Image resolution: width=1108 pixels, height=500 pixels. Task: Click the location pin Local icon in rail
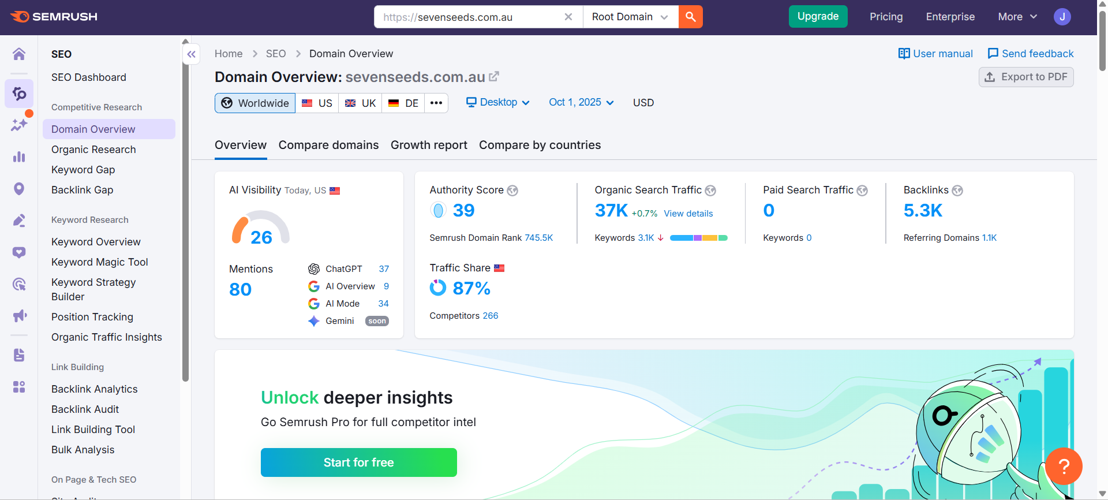[19, 189]
